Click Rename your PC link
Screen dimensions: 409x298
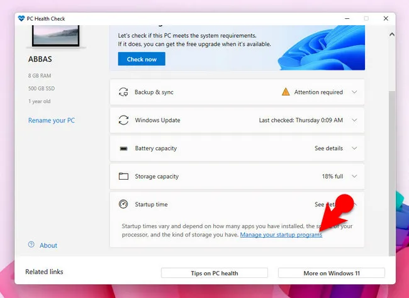coord(52,120)
